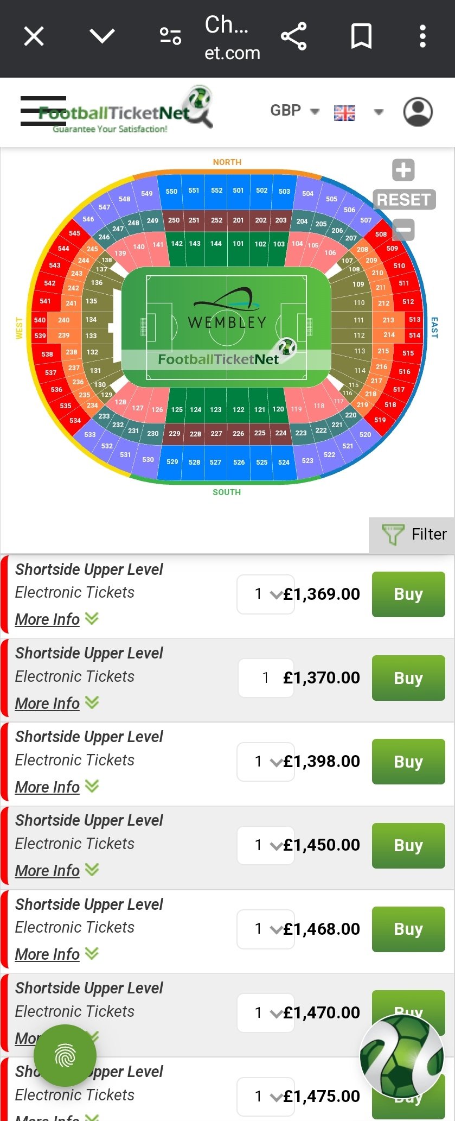Open the user account profile icon
The width and height of the screenshot is (455, 1121).
pyautogui.click(x=418, y=112)
